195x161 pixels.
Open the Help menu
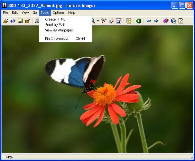click(72, 13)
